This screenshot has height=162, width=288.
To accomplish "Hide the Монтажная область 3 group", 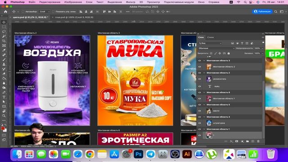I will pyautogui.click(x=200, y=60).
